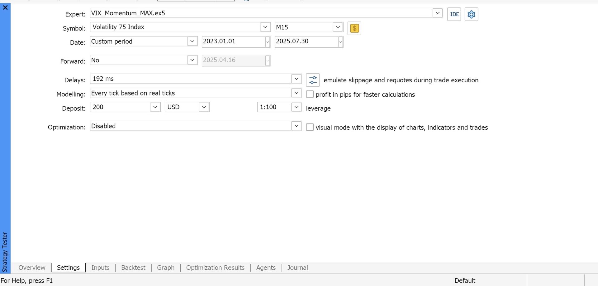Switch to the Inputs tab
This screenshot has height=286, width=598.
coord(100,268)
